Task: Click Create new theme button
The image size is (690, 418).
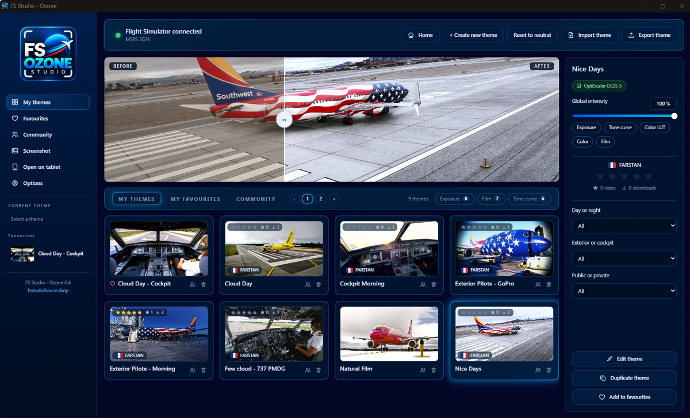Action: tap(473, 35)
